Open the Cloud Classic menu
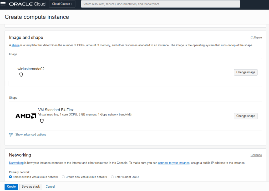 tap(62, 4)
